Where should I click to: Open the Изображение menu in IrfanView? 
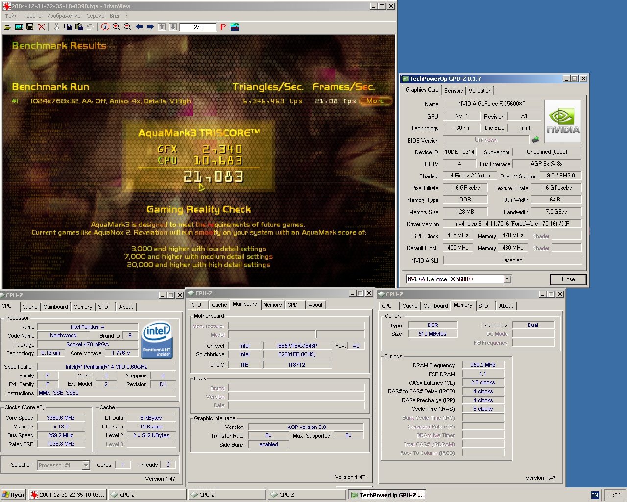pyautogui.click(x=64, y=16)
